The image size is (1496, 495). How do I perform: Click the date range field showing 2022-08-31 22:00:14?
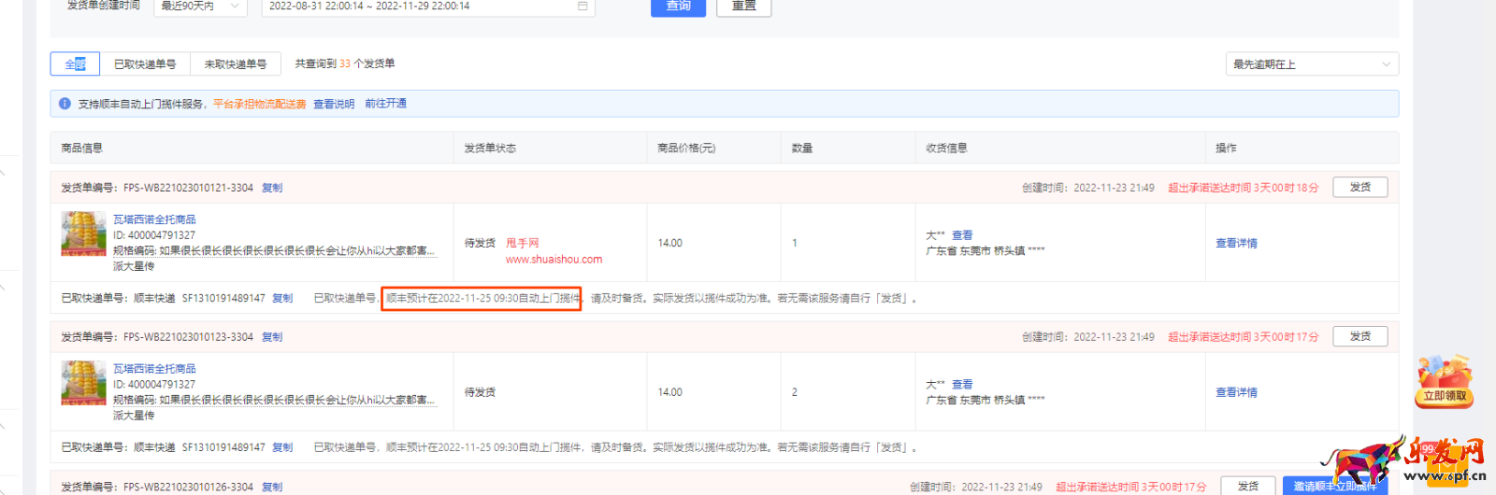pos(427,6)
